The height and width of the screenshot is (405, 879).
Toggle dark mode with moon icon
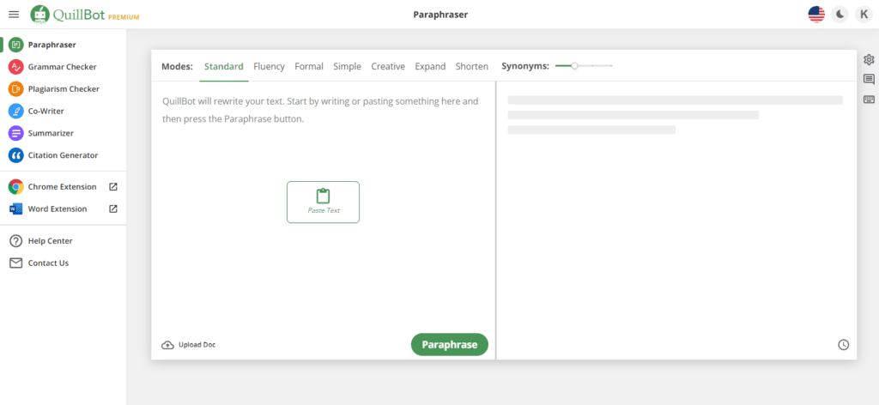(x=840, y=15)
